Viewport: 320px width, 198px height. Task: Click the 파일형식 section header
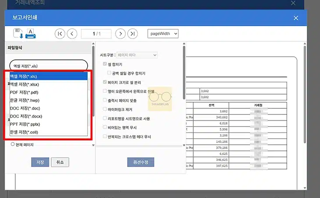coord(49,48)
